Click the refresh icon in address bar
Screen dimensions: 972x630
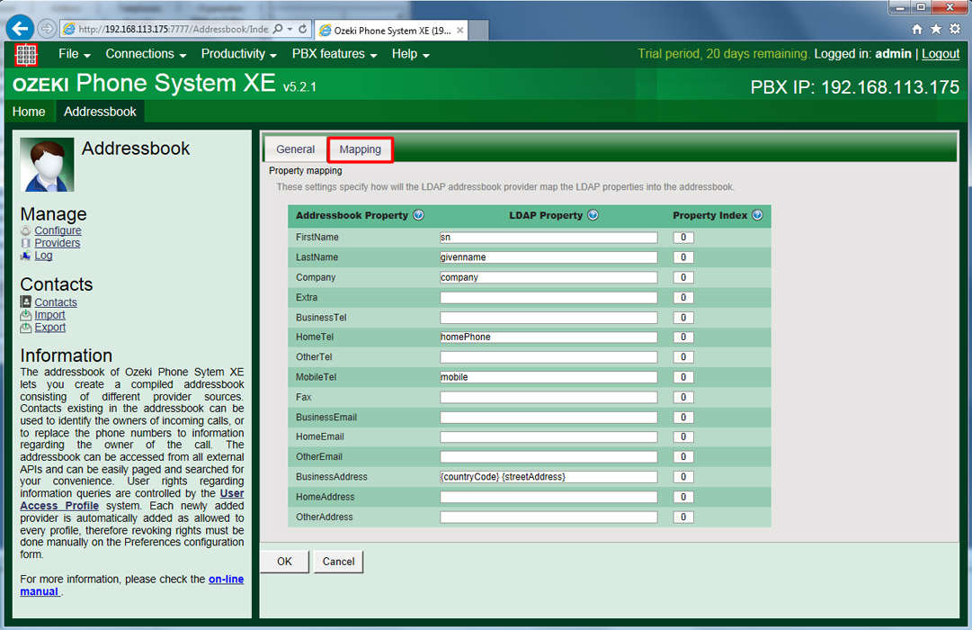(x=303, y=29)
